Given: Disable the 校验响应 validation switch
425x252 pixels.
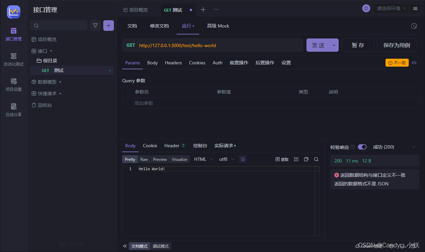Looking at the screenshot, I should 362,147.
